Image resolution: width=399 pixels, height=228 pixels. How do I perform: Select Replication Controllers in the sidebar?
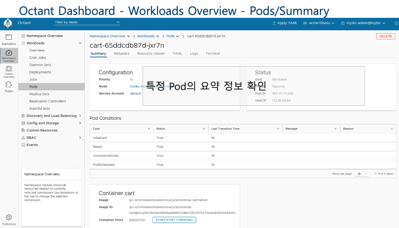47,101
